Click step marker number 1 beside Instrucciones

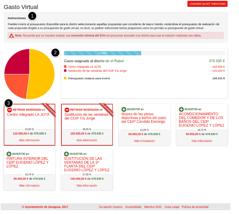32,16
